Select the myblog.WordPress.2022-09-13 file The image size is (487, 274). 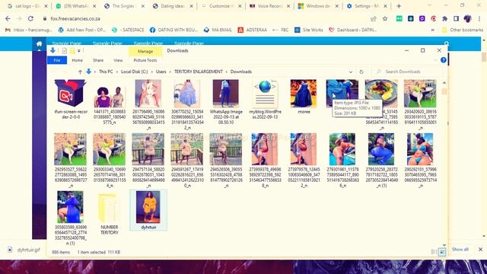265,100
